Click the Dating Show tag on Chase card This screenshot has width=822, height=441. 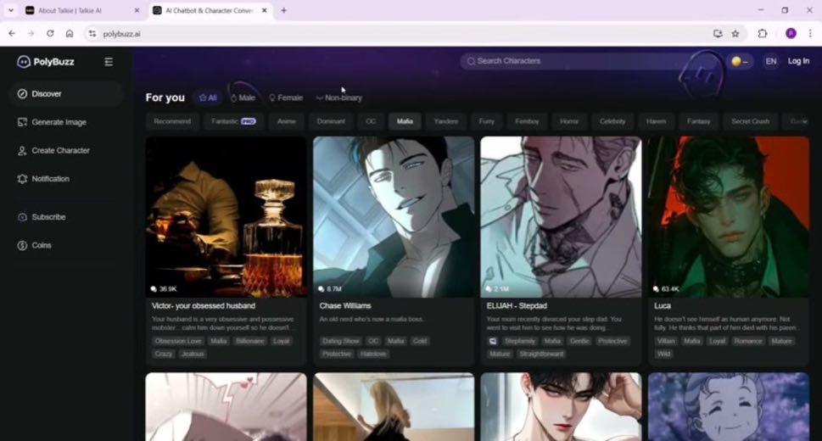pos(341,341)
